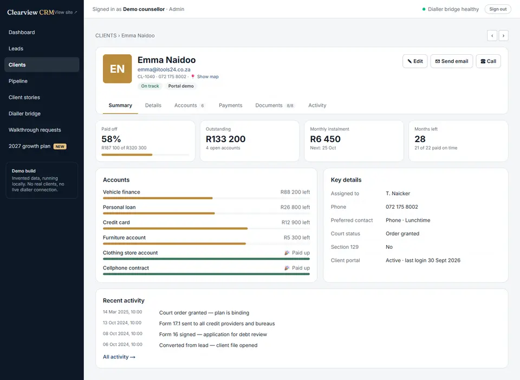This screenshot has height=380, width=520.
Task: Click the Converted from lead activity entry
Action: (x=208, y=345)
